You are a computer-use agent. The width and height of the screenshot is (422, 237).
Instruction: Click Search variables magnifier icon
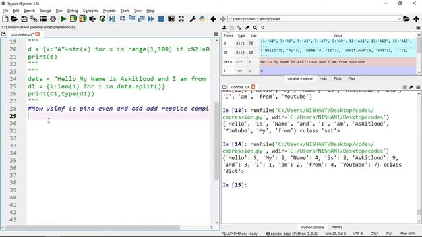tap(255, 28)
